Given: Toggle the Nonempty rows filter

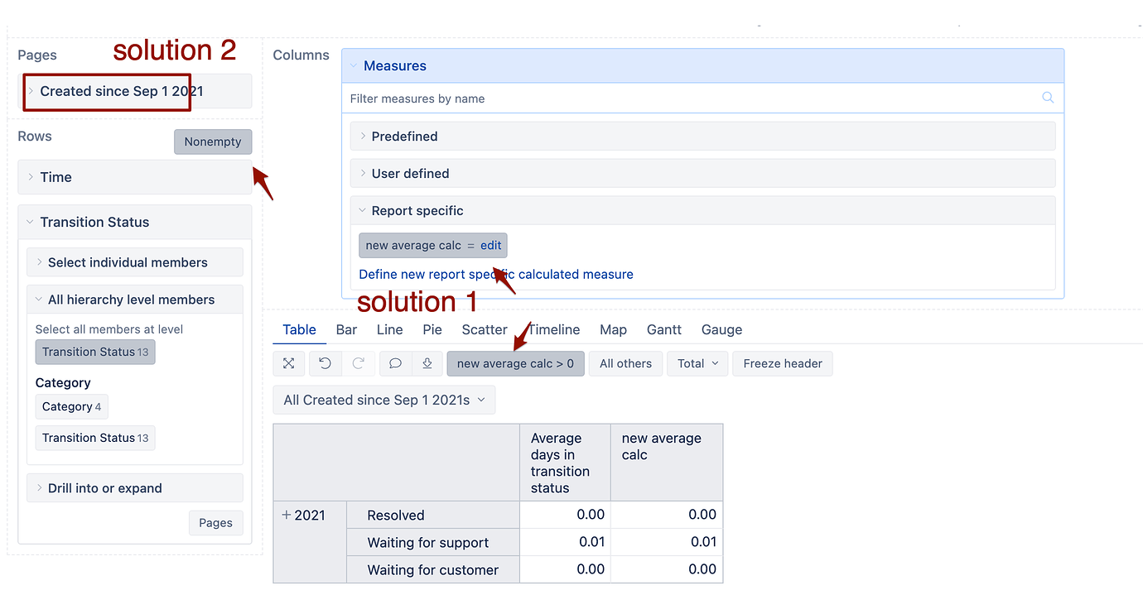Looking at the screenshot, I should pyautogui.click(x=213, y=142).
